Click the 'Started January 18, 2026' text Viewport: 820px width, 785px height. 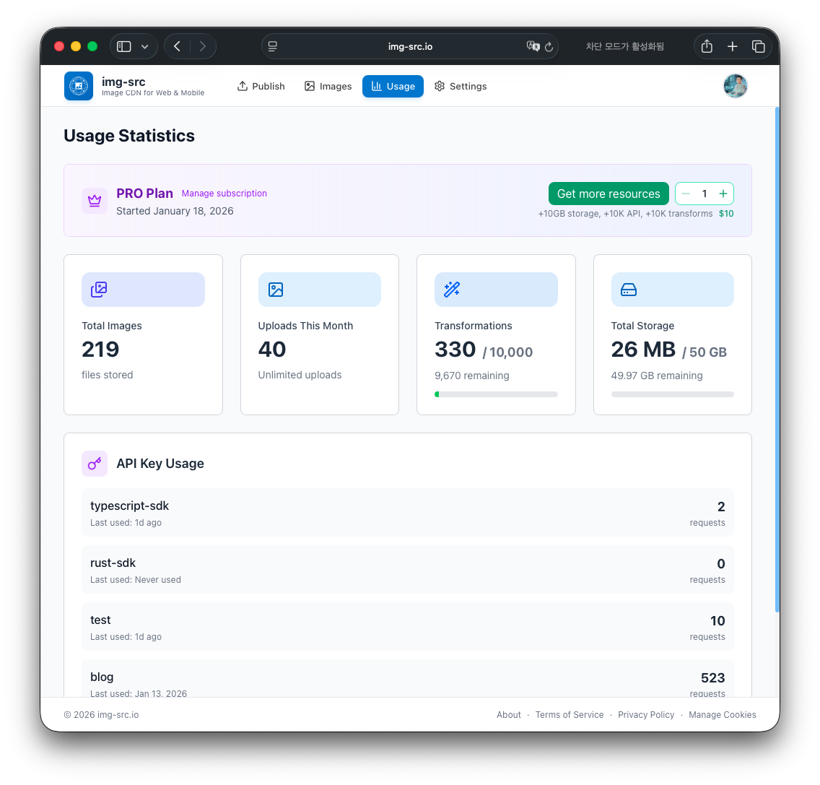click(x=175, y=211)
